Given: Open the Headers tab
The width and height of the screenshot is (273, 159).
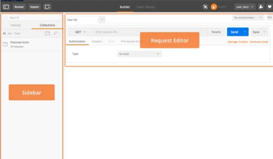Looking at the screenshot, I should click(x=97, y=42).
